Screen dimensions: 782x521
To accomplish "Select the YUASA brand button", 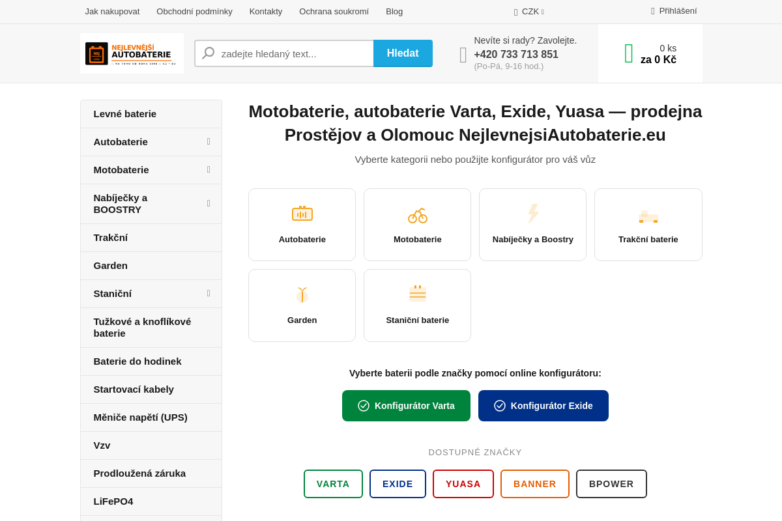I will tap(463, 484).
